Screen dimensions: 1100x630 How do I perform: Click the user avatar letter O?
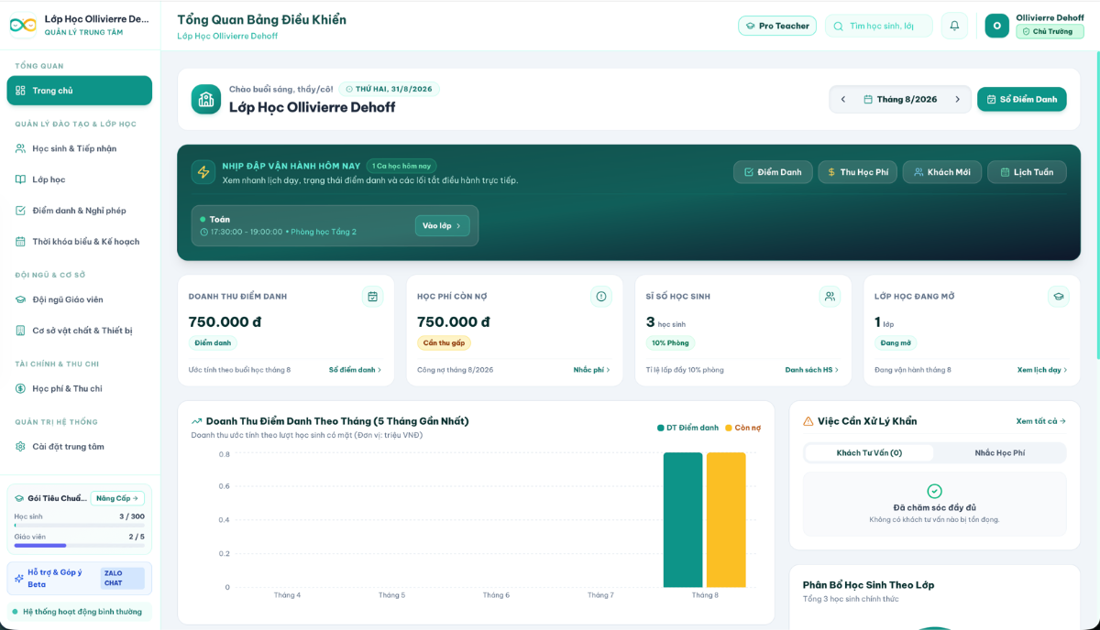[x=996, y=26]
